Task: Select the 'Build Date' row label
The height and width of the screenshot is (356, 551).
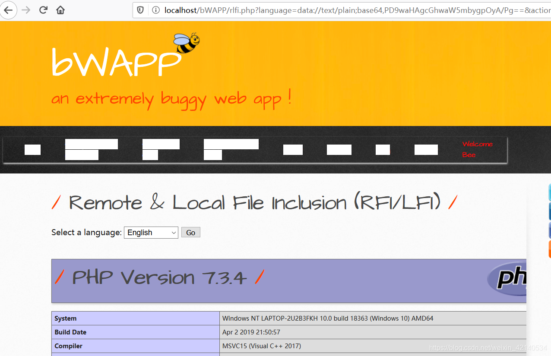Action: pos(70,332)
